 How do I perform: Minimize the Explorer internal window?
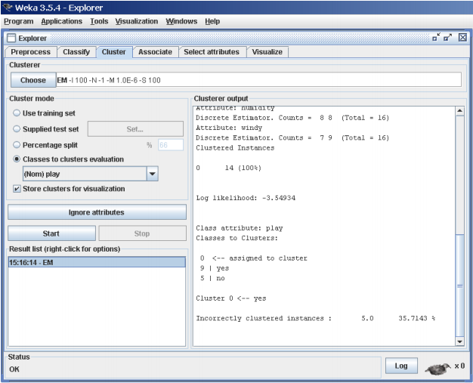click(436, 38)
